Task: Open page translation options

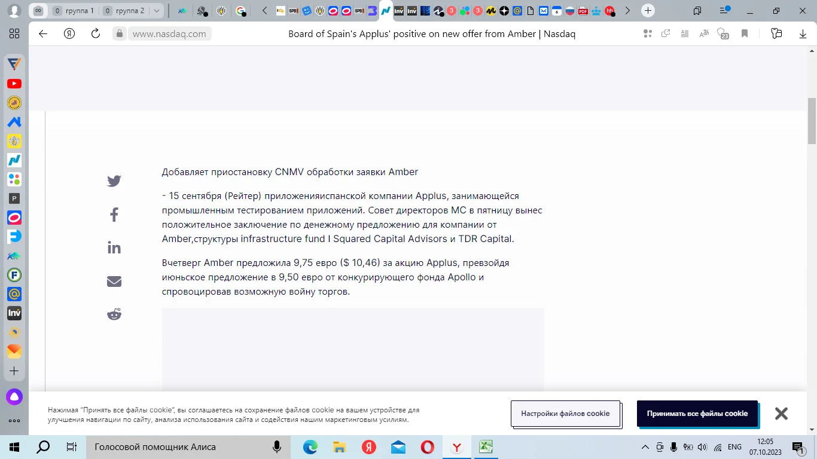Action: pyautogui.click(x=704, y=33)
